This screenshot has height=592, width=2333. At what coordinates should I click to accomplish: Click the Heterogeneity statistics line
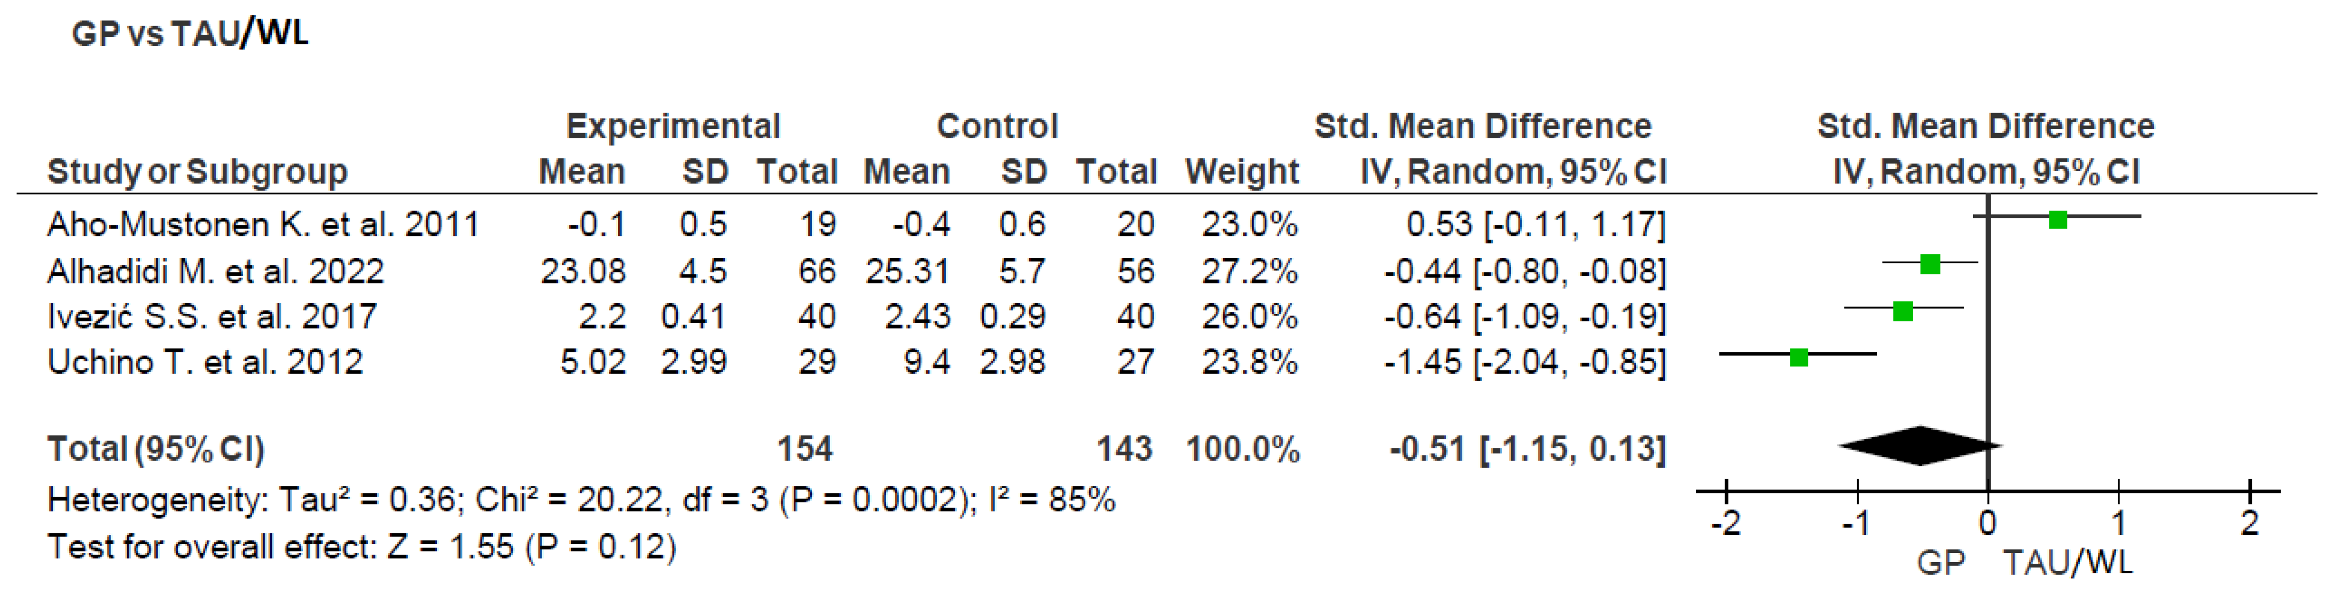click(x=581, y=499)
